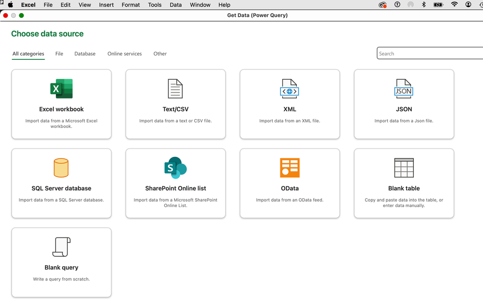Screen dimensions: 483x304
Task: Click the JSON file icon
Action: coord(404,88)
